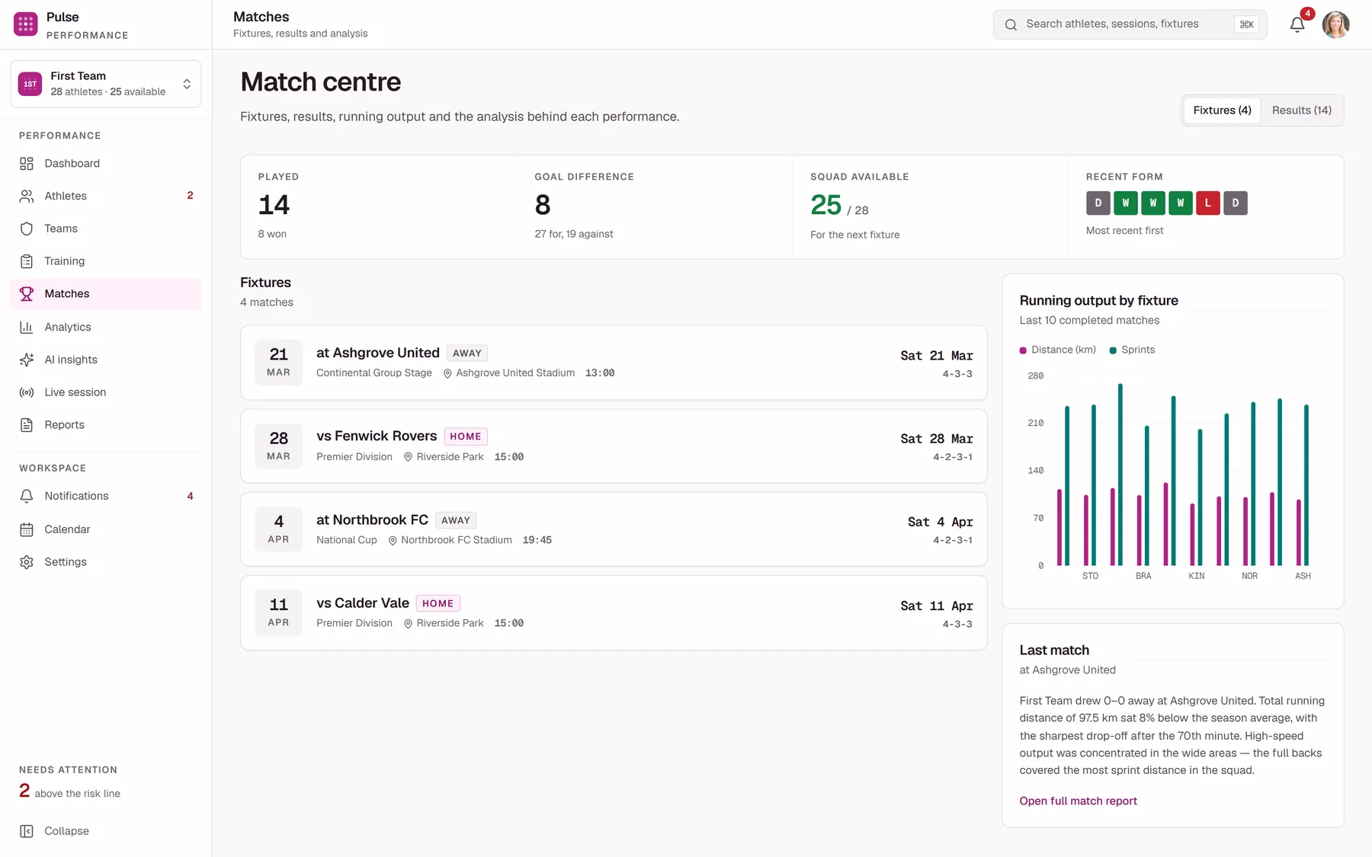
Task: Expand the First Team selector
Action: click(x=106, y=84)
